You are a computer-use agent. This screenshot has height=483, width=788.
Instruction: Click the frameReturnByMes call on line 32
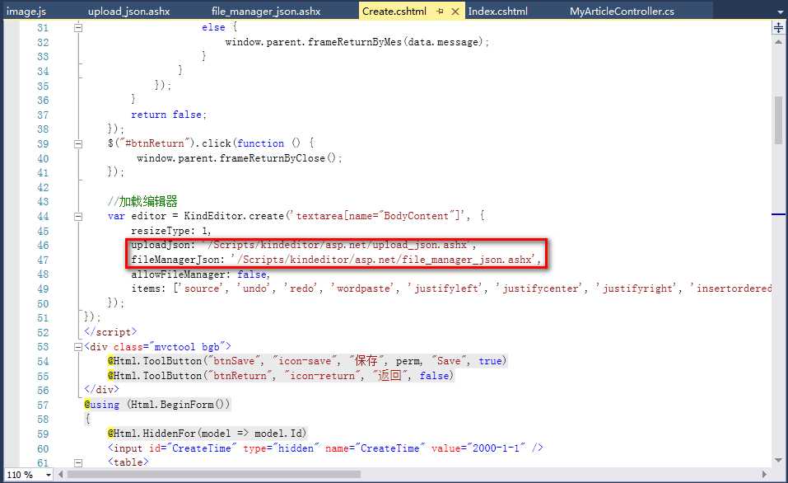click(x=357, y=42)
